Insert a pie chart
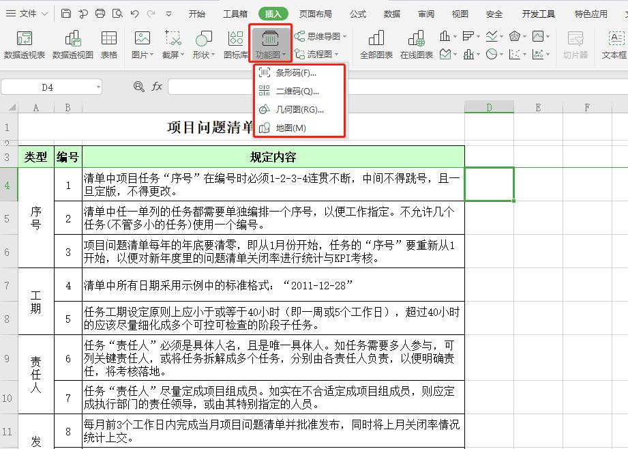This screenshot has height=449, width=628. (491, 53)
